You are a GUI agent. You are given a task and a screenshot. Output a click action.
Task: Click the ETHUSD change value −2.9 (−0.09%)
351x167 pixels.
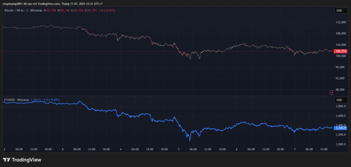[x=51, y=100]
